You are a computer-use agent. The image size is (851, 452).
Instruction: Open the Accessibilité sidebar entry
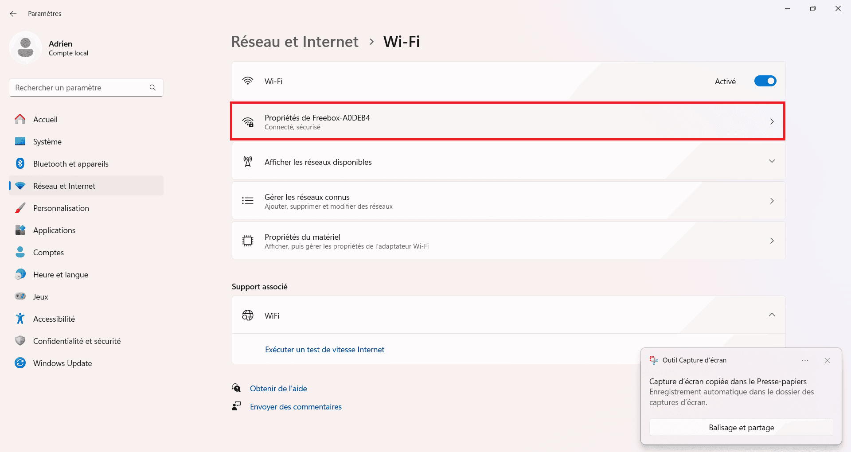(x=86, y=319)
